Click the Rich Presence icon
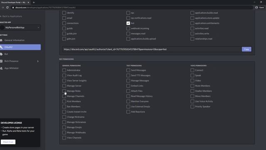Screen dimensions: 266x150 click(1, 61)
